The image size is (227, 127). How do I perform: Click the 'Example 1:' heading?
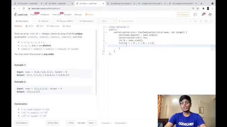click(20, 65)
